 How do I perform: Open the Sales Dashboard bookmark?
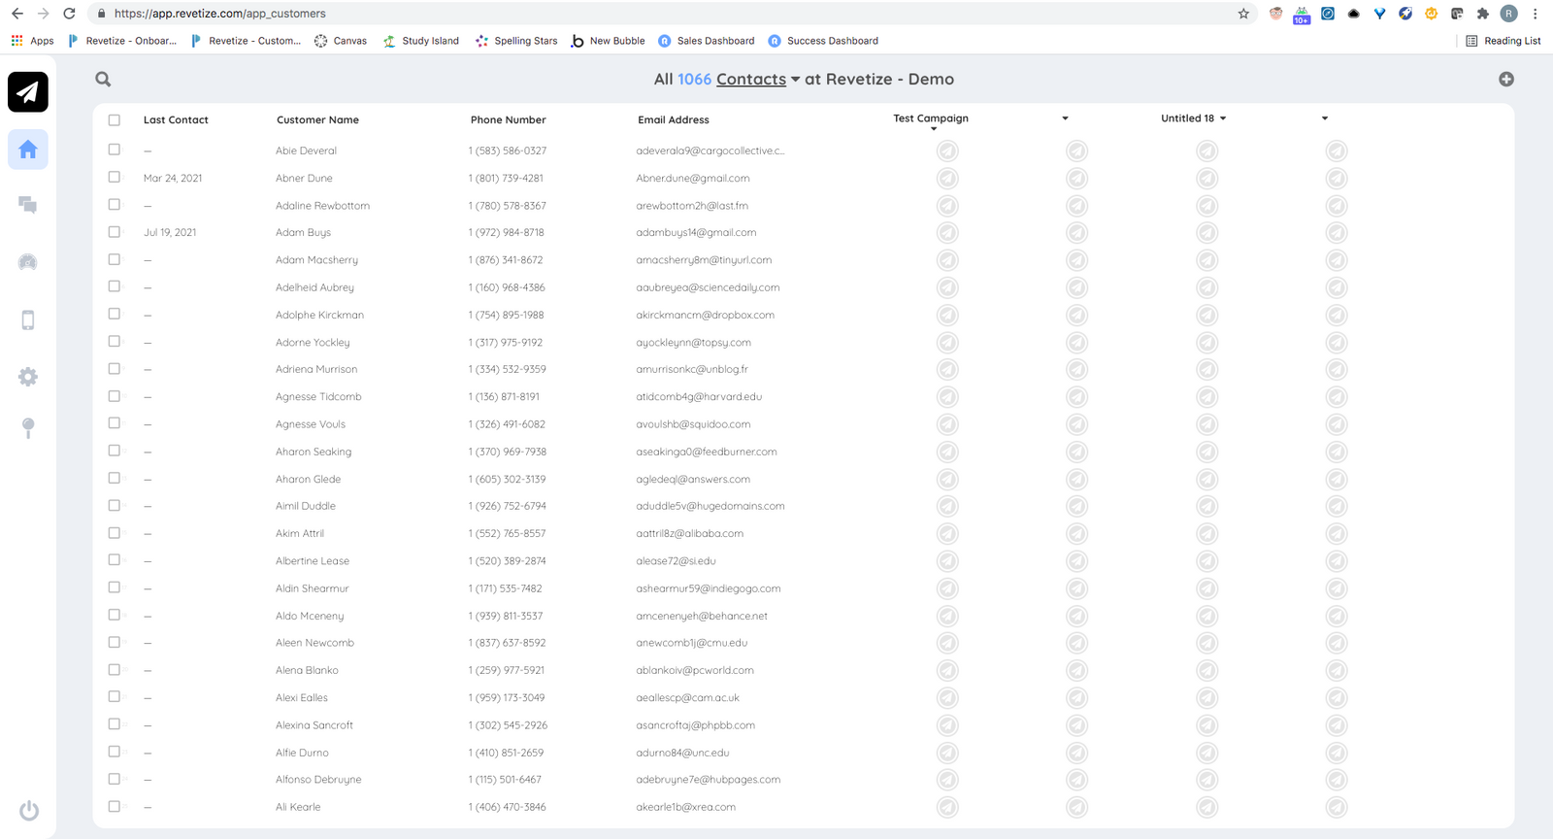[x=714, y=41]
